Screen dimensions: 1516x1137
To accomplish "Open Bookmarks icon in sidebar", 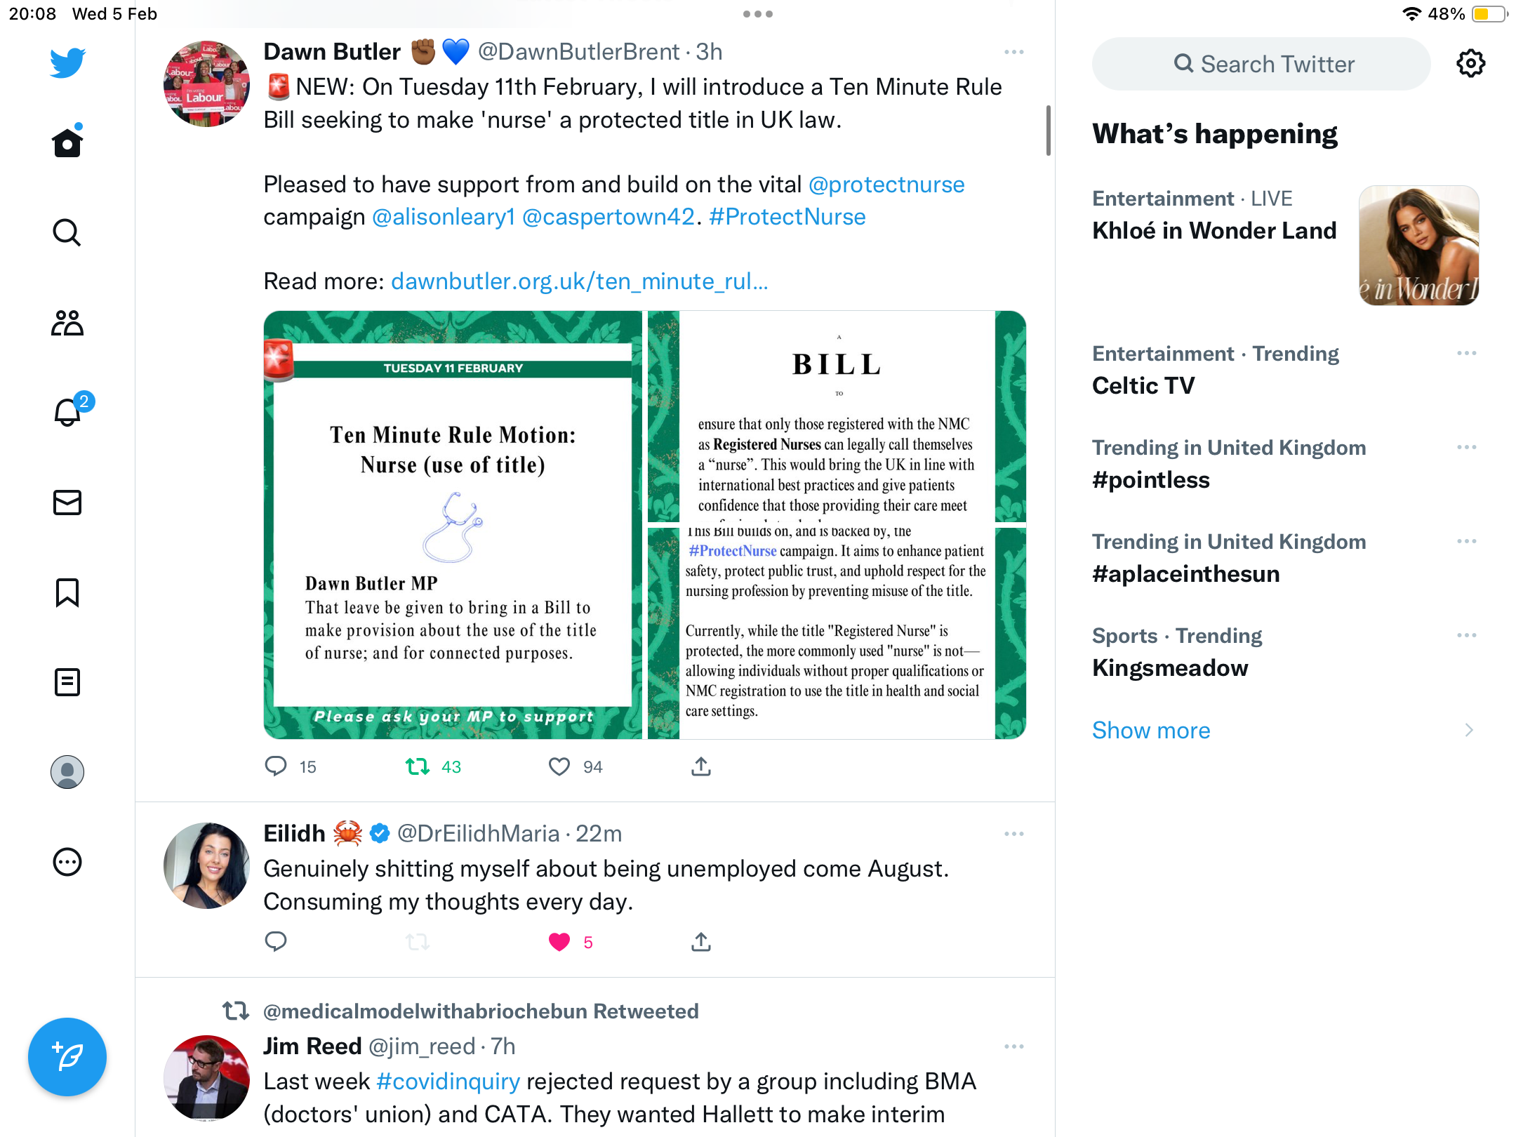I will pos(67,592).
